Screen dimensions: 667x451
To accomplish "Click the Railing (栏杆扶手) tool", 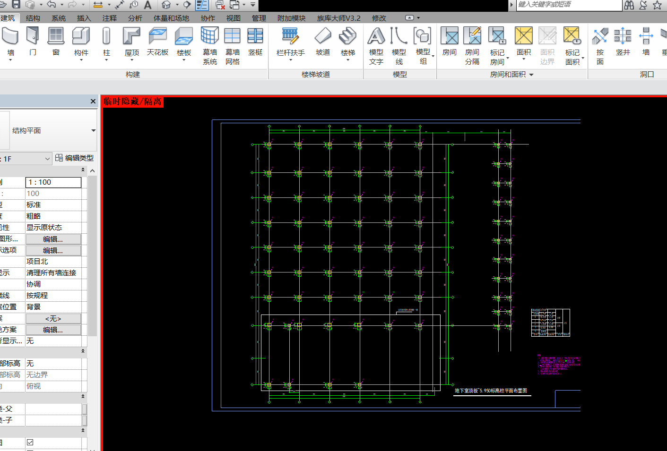I will pos(290,41).
